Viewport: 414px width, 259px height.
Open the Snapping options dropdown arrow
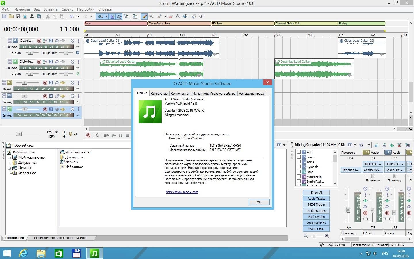coord(106,16)
